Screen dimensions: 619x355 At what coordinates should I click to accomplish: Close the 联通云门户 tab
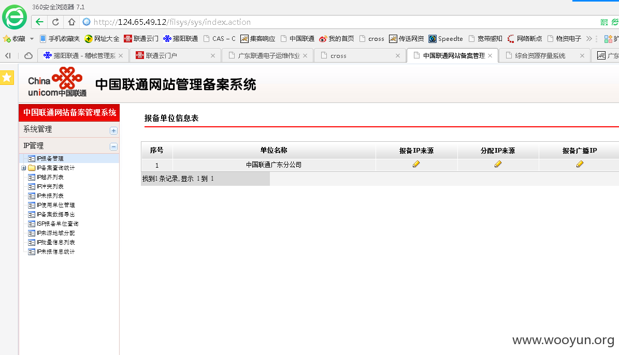213,55
